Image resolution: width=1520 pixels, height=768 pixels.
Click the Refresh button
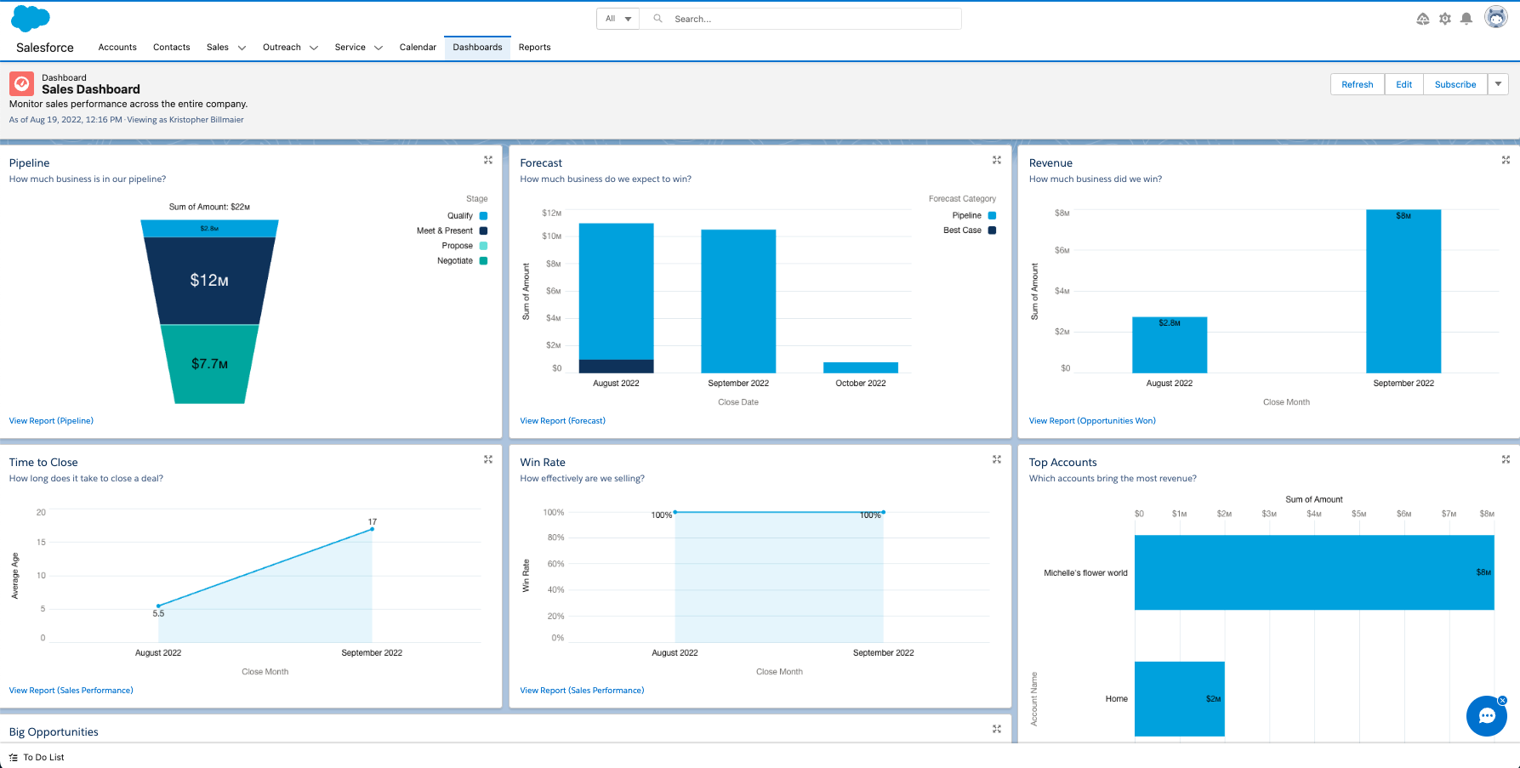click(1357, 84)
